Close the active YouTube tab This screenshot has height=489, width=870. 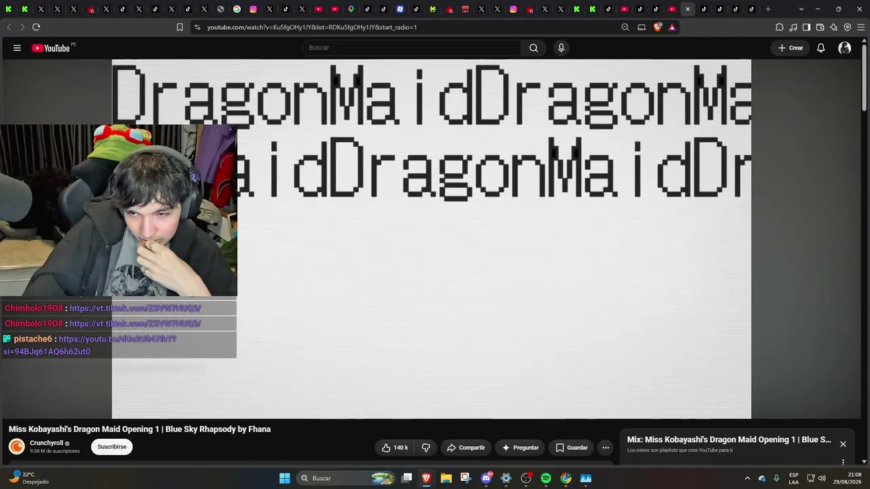click(x=688, y=9)
